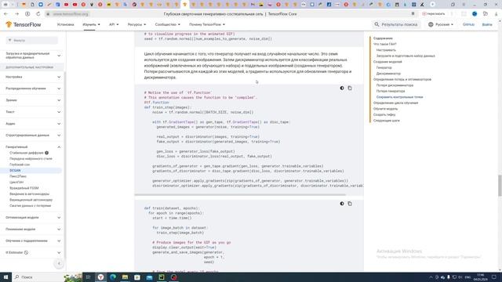
Task: Open Microsoft Edge from taskbar
Action: pos(113,277)
